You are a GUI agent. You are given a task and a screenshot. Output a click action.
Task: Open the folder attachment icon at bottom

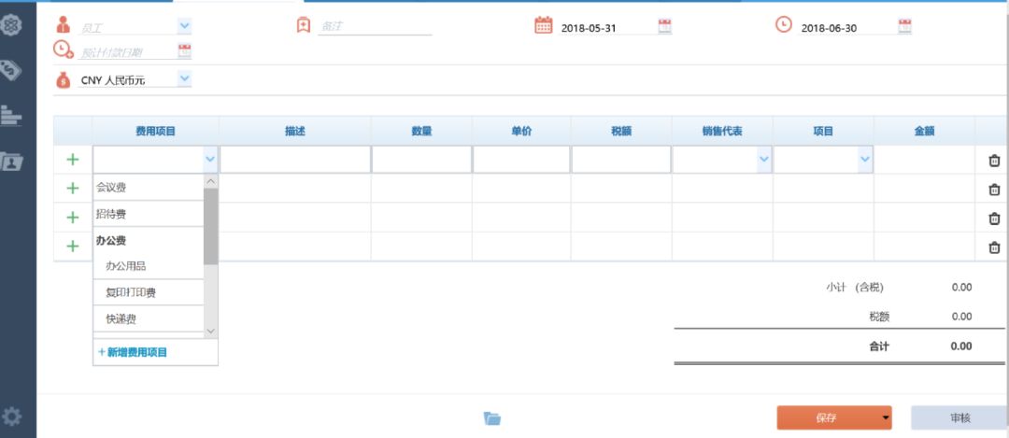[492, 418]
